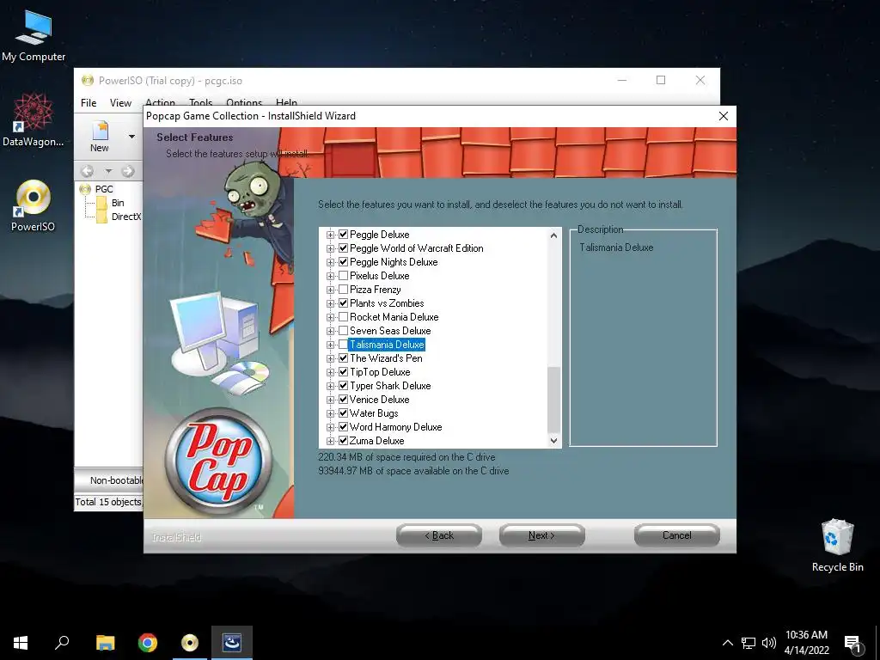Select the Bin folder in PowerISO tree

click(117, 203)
